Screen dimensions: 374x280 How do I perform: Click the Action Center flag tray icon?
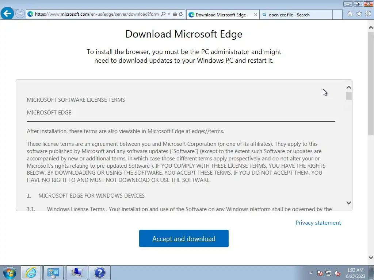pyautogui.click(x=320, y=273)
